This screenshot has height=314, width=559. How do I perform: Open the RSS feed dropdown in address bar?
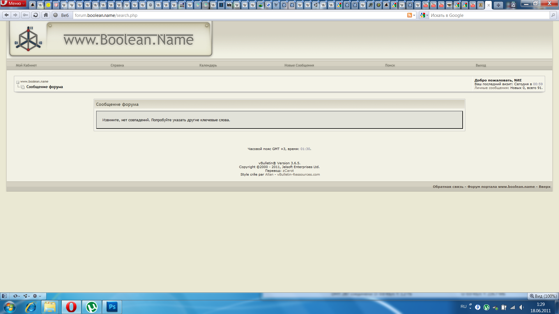[411, 15]
